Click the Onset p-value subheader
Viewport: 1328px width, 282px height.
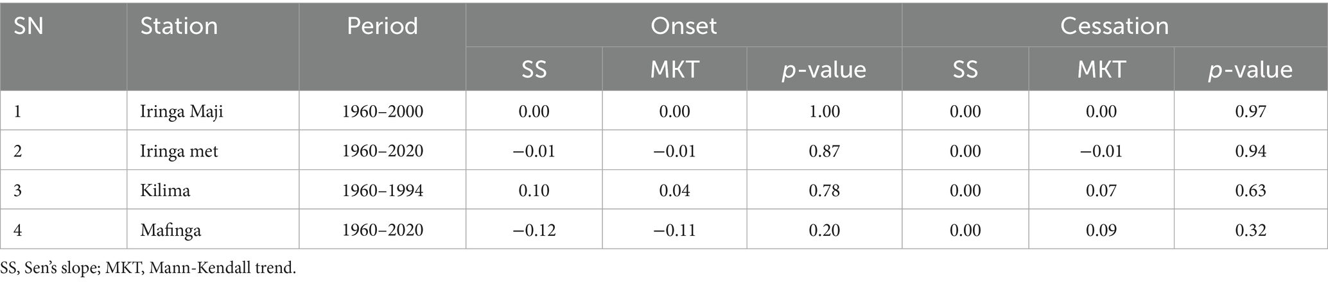click(824, 69)
